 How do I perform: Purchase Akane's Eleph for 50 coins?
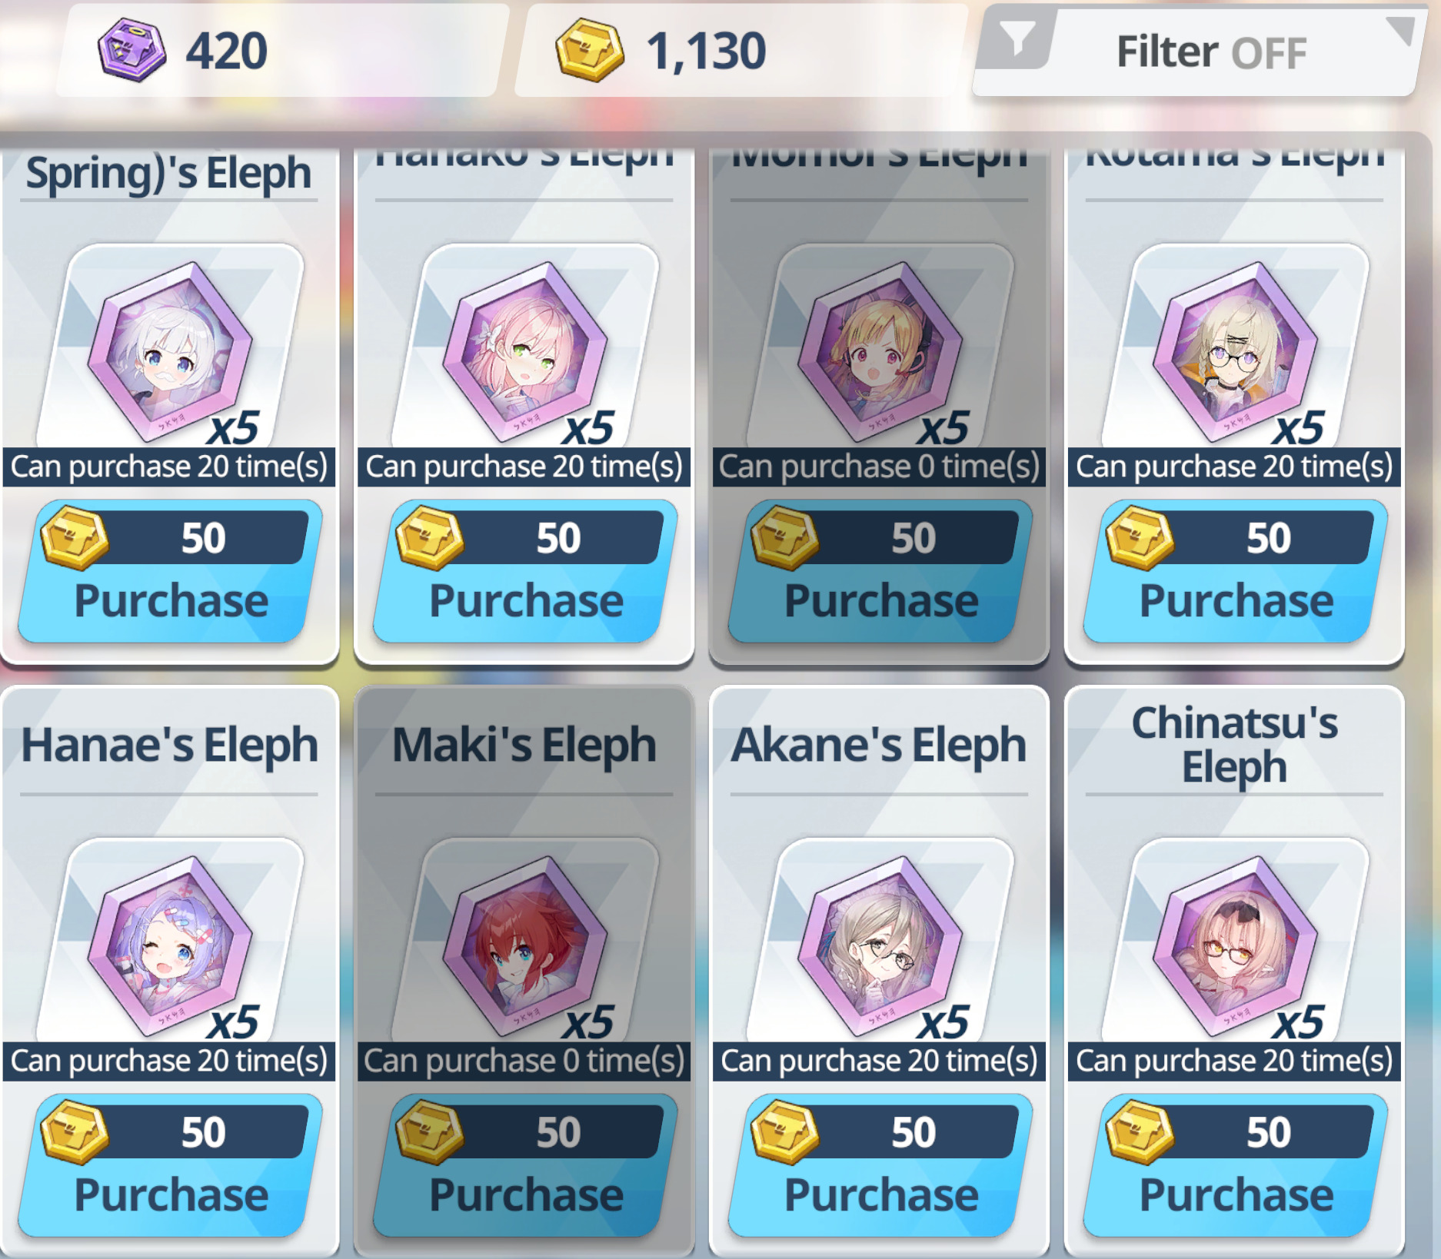[881, 1165]
